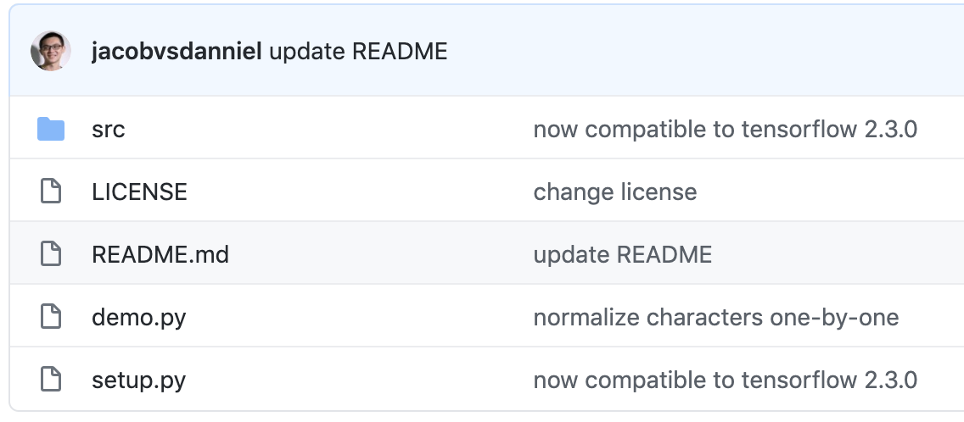The image size is (964, 422).
Task: Click the README.md file icon
Action: pos(51,254)
